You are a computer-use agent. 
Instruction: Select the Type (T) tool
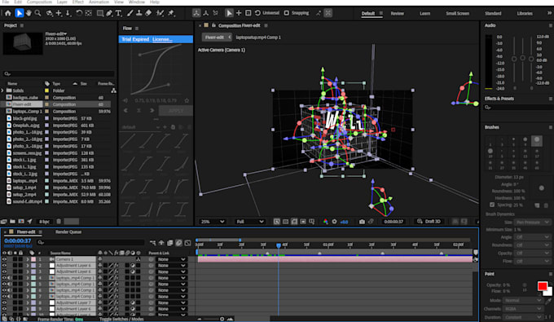[118, 13]
